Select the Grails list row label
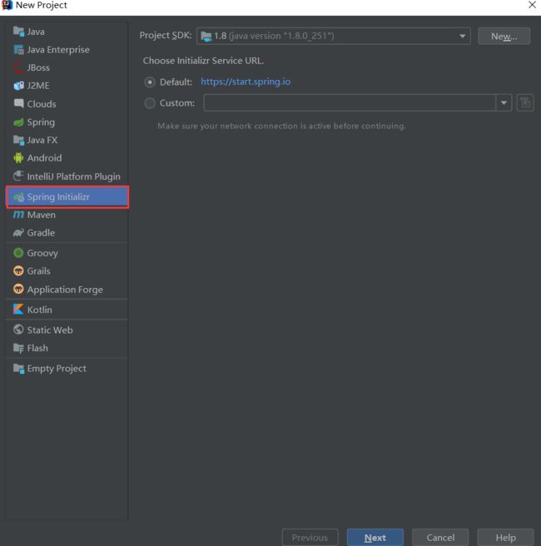Screen dimensions: 541x546 click(38, 271)
